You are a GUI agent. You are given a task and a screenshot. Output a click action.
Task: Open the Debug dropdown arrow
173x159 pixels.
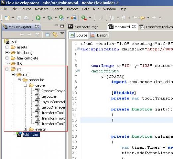56,18
